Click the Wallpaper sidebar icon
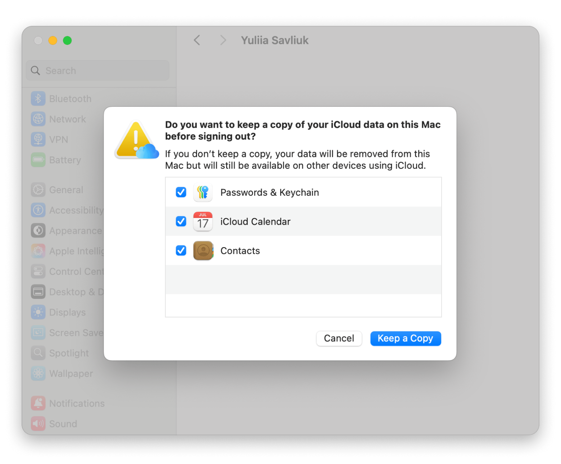The width and height of the screenshot is (561, 464). point(38,373)
